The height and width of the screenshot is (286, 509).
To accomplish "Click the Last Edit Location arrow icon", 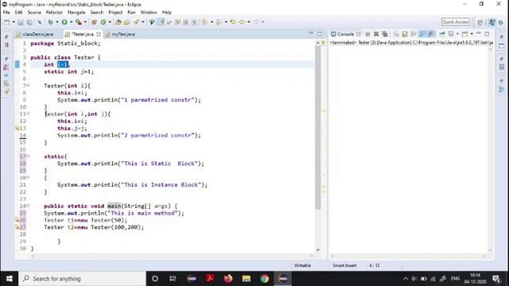I will point(233,22).
